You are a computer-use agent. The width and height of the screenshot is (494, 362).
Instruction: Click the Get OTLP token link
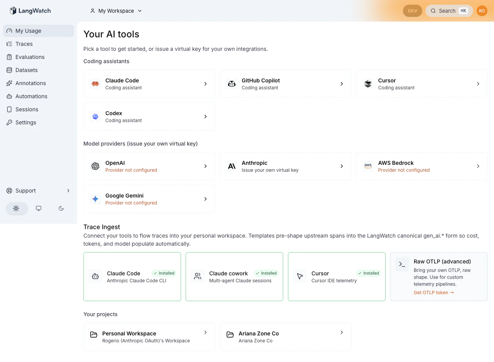[434, 293]
